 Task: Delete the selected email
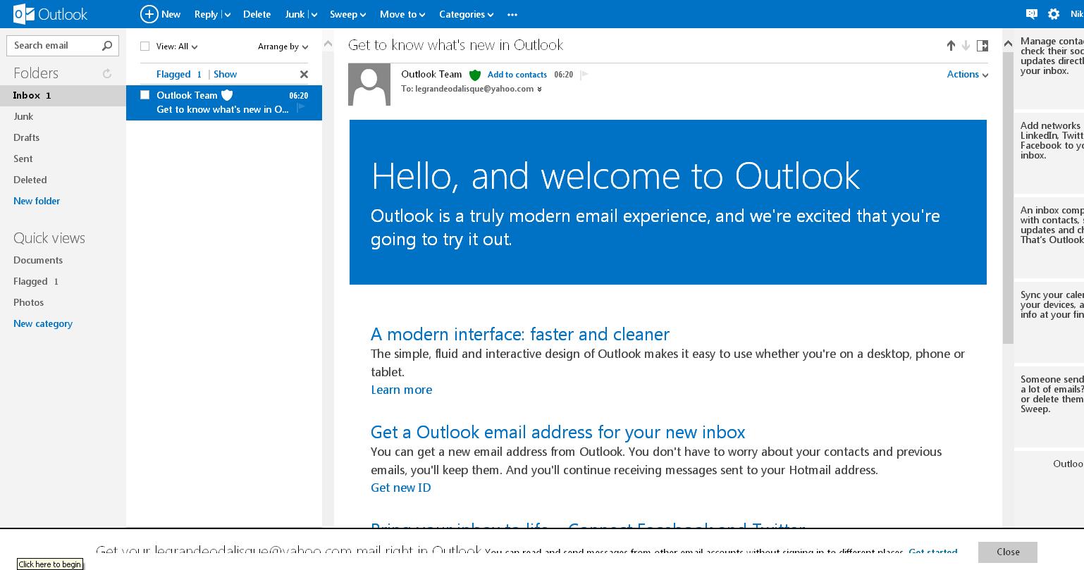click(x=257, y=14)
